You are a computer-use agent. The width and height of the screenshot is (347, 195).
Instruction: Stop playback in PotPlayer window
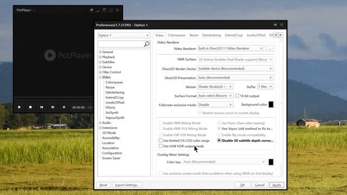click(x=30, y=107)
